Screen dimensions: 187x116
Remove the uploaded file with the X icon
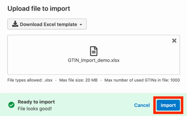[174, 40]
